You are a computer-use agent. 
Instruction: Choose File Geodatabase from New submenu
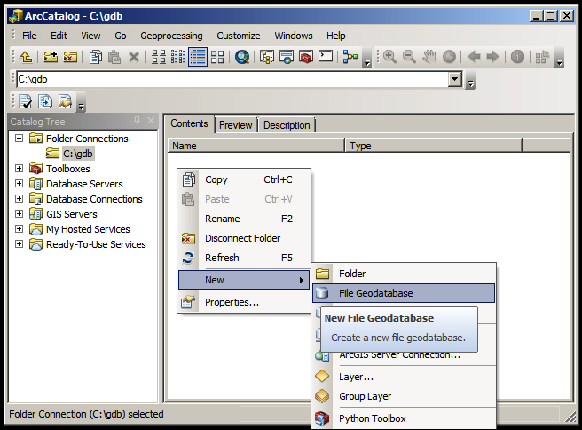[x=404, y=293]
